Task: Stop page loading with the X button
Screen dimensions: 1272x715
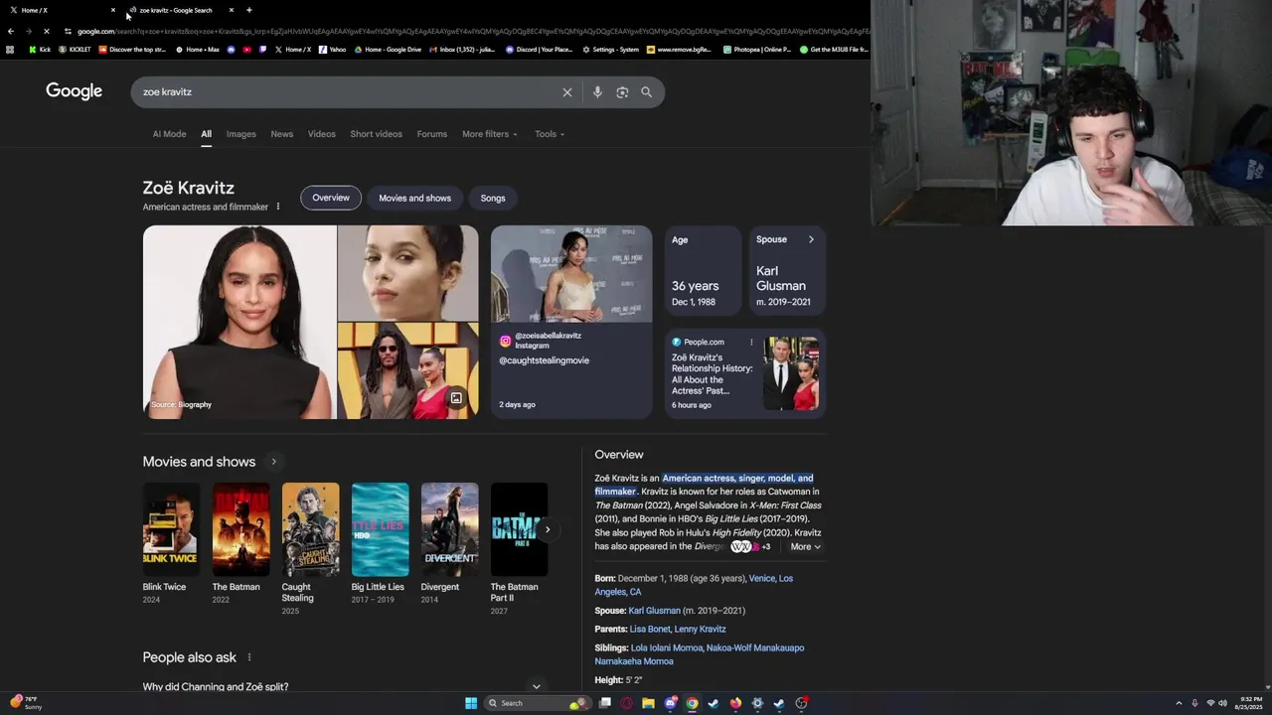Action: pos(46,31)
